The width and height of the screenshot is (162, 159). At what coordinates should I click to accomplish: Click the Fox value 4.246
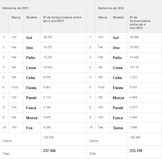[47, 128]
